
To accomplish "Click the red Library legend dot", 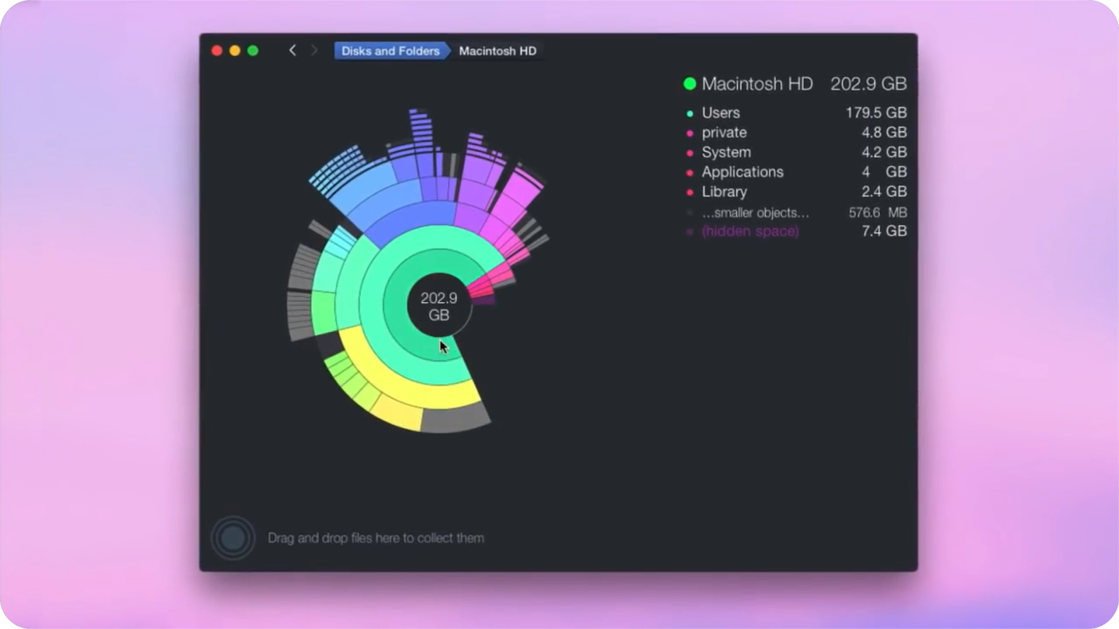I will pos(690,192).
